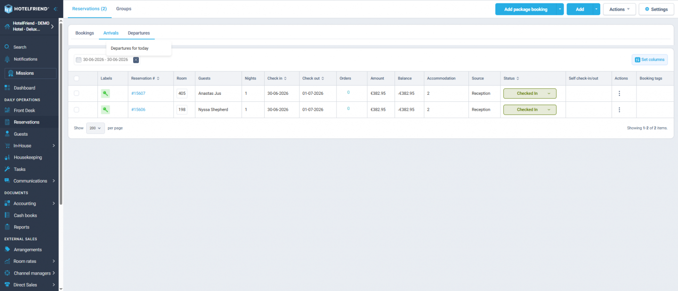Image resolution: width=678 pixels, height=291 pixels.
Task: Open the Actions dropdown
Action: click(x=620, y=9)
